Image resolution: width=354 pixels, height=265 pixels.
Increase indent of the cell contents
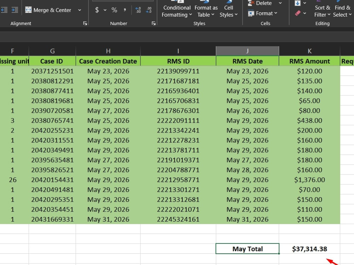15,10
